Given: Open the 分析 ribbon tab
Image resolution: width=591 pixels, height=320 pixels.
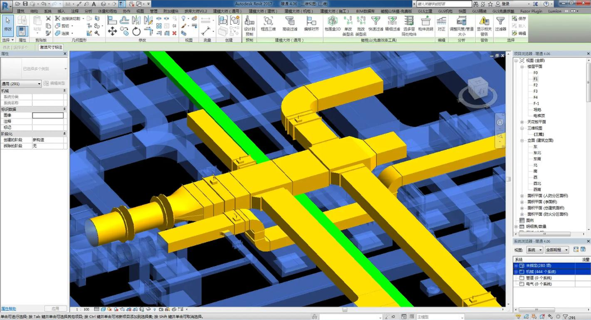Looking at the screenshot, I should [x=88, y=11].
